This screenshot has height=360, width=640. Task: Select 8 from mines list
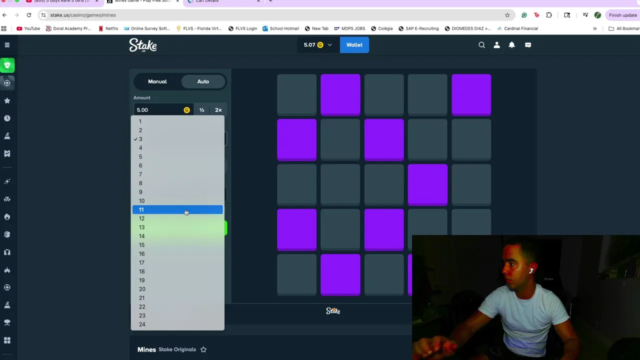[x=177, y=183]
